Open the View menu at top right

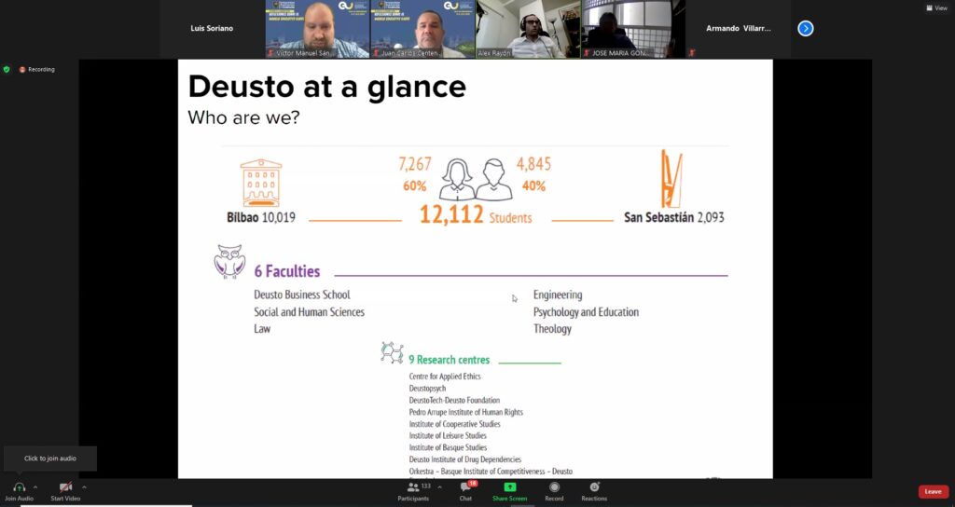936,7
